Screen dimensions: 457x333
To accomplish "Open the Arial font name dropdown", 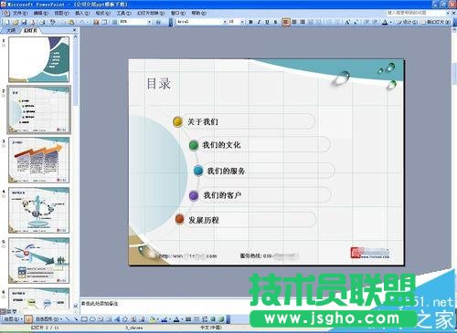I will pyautogui.click(x=225, y=22).
